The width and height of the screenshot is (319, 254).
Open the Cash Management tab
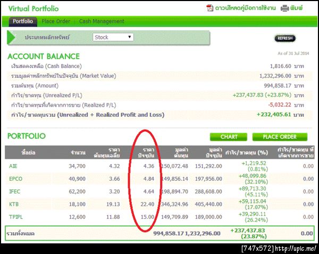click(x=102, y=21)
